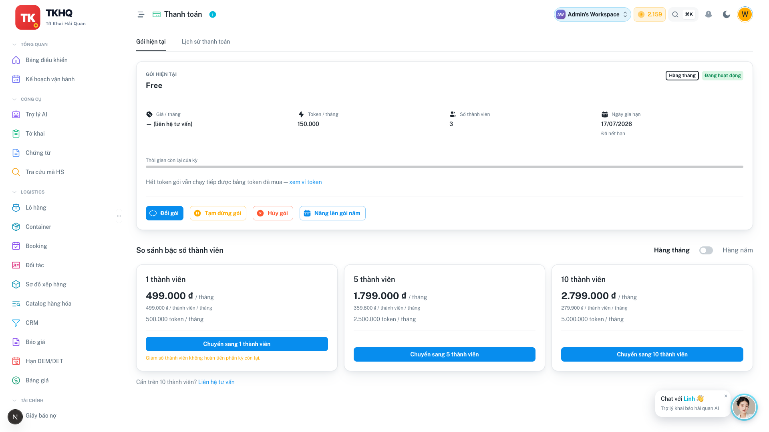Screen dimensions: 769x432
Task: Open Sơ đồ xếp hàng cube icon
Action: 16,284
